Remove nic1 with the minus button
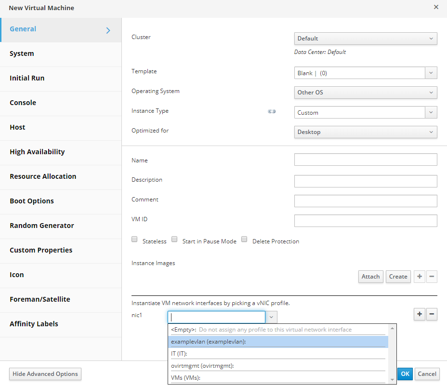The height and width of the screenshot is (387, 447). click(x=432, y=314)
